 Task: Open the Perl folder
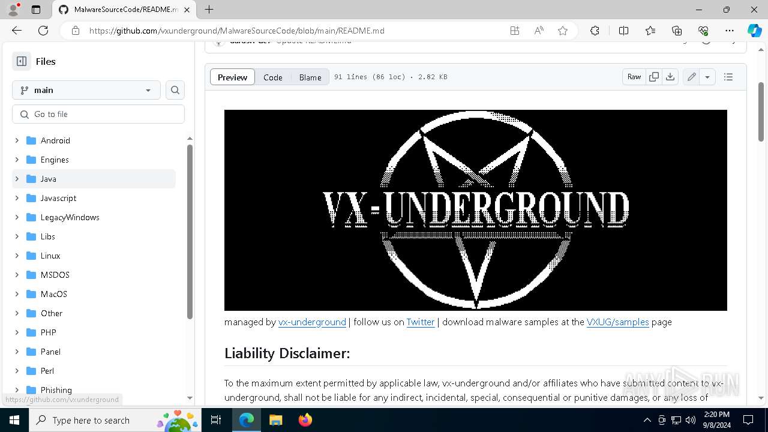pyautogui.click(x=47, y=371)
